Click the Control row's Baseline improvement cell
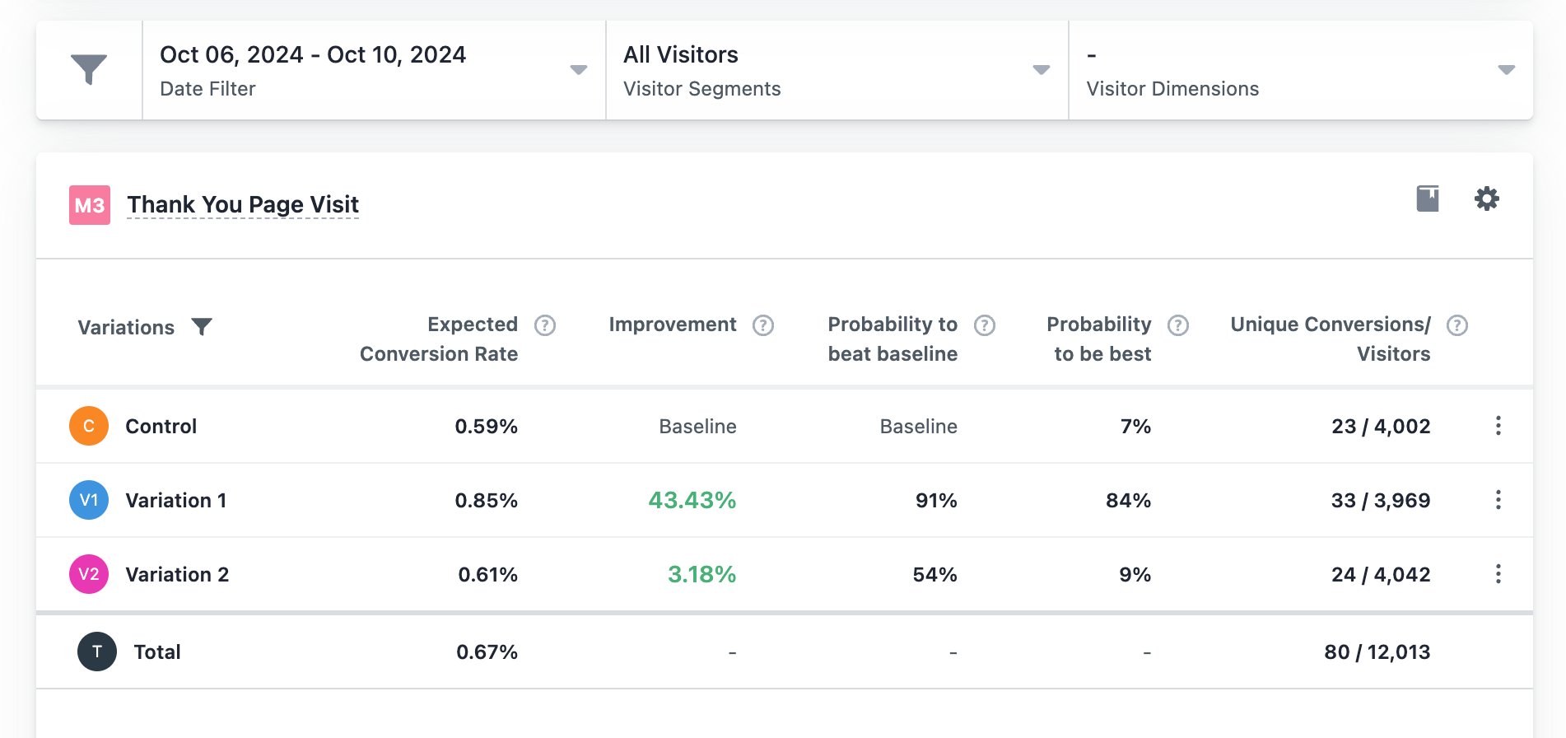1566x738 pixels. (x=698, y=427)
